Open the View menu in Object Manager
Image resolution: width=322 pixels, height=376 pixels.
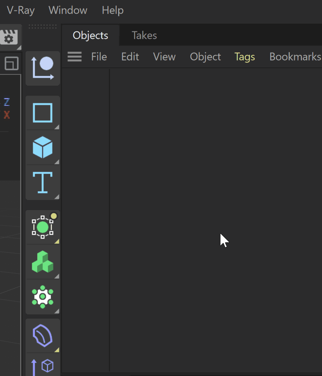tap(164, 57)
